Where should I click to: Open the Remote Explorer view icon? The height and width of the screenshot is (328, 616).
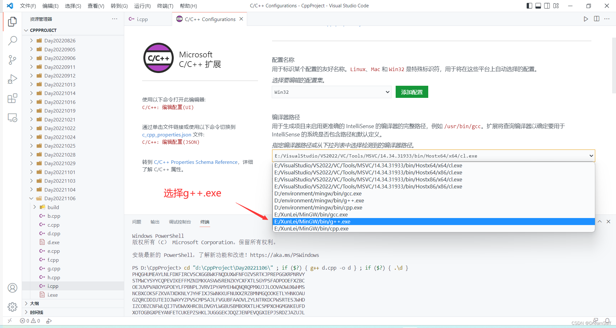[12, 118]
